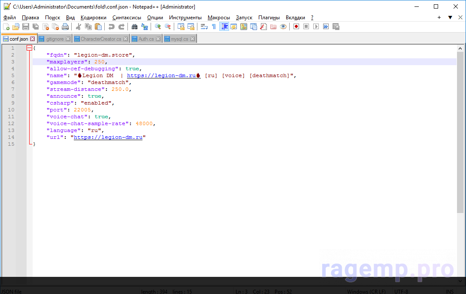
Task: Click the vertical scrollbar up arrow
Action: tap(460, 48)
